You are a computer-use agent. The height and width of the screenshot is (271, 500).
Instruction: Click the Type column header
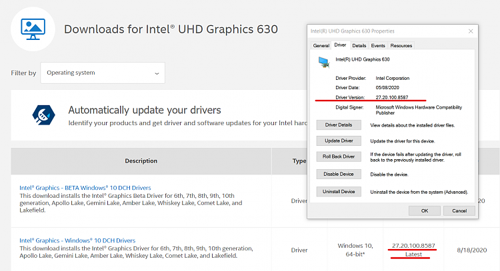click(x=299, y=161)
